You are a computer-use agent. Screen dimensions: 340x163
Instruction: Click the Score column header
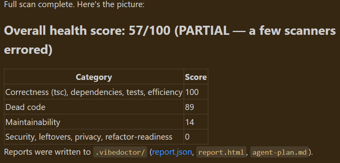(196, 77)
